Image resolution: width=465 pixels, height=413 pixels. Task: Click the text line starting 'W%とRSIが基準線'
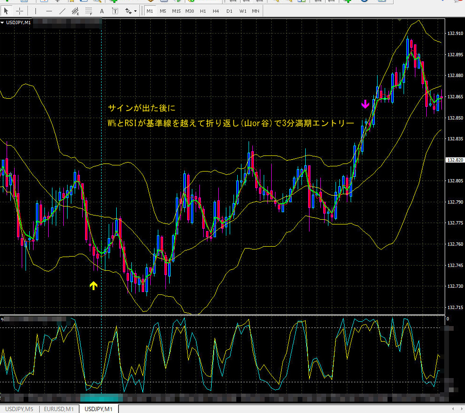click(x=231, y=123)
